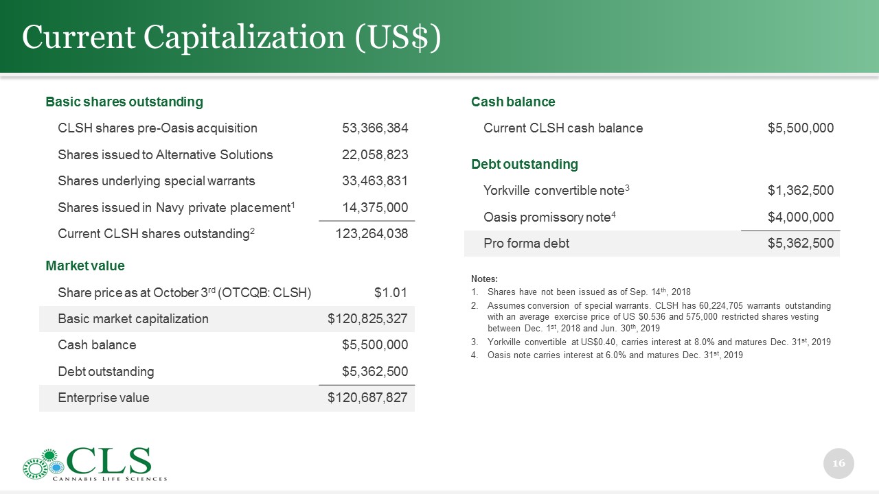The height and width of the screenshot is (494, 879).
Task: Select the 'Enterprise value' label
Action: (x=104, y=398)
